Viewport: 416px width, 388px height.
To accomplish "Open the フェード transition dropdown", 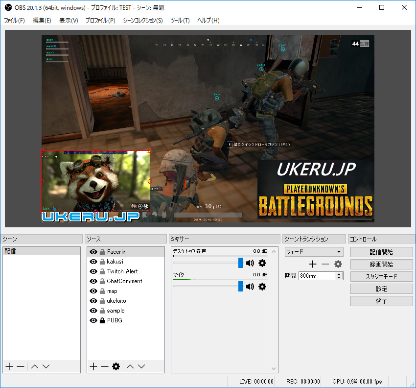I will tap(314, 252).
